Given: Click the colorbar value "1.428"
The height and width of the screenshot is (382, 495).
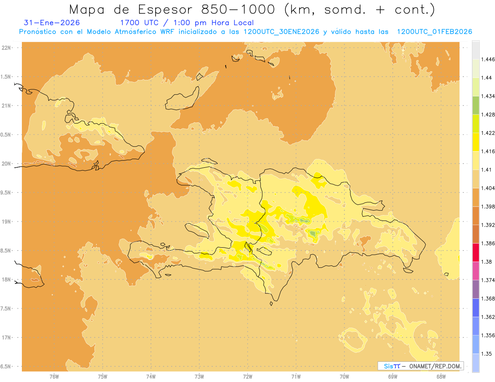Looking at the screenshot, I should point(488,115).
